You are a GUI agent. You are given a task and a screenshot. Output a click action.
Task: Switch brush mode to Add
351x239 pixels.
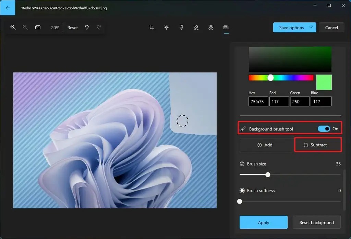click(x=267, y=145)
